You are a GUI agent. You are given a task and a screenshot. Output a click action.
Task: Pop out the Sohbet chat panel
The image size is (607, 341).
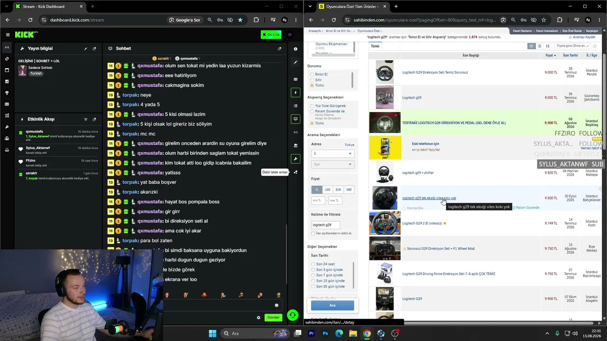point(279,48)
